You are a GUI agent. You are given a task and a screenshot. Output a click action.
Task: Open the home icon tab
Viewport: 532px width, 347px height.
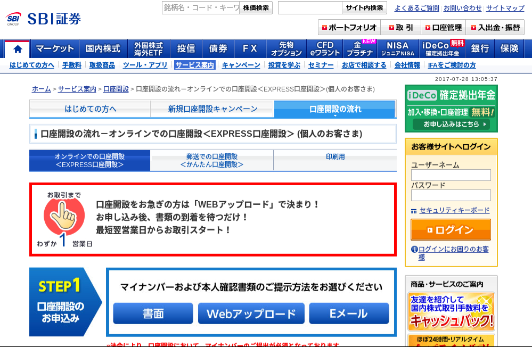18,49
